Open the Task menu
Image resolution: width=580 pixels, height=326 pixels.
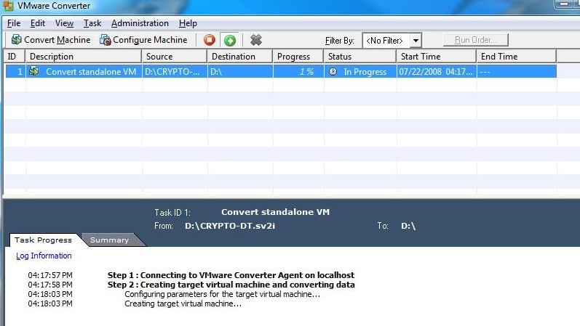pyautogui.click(x=92, y=23)
